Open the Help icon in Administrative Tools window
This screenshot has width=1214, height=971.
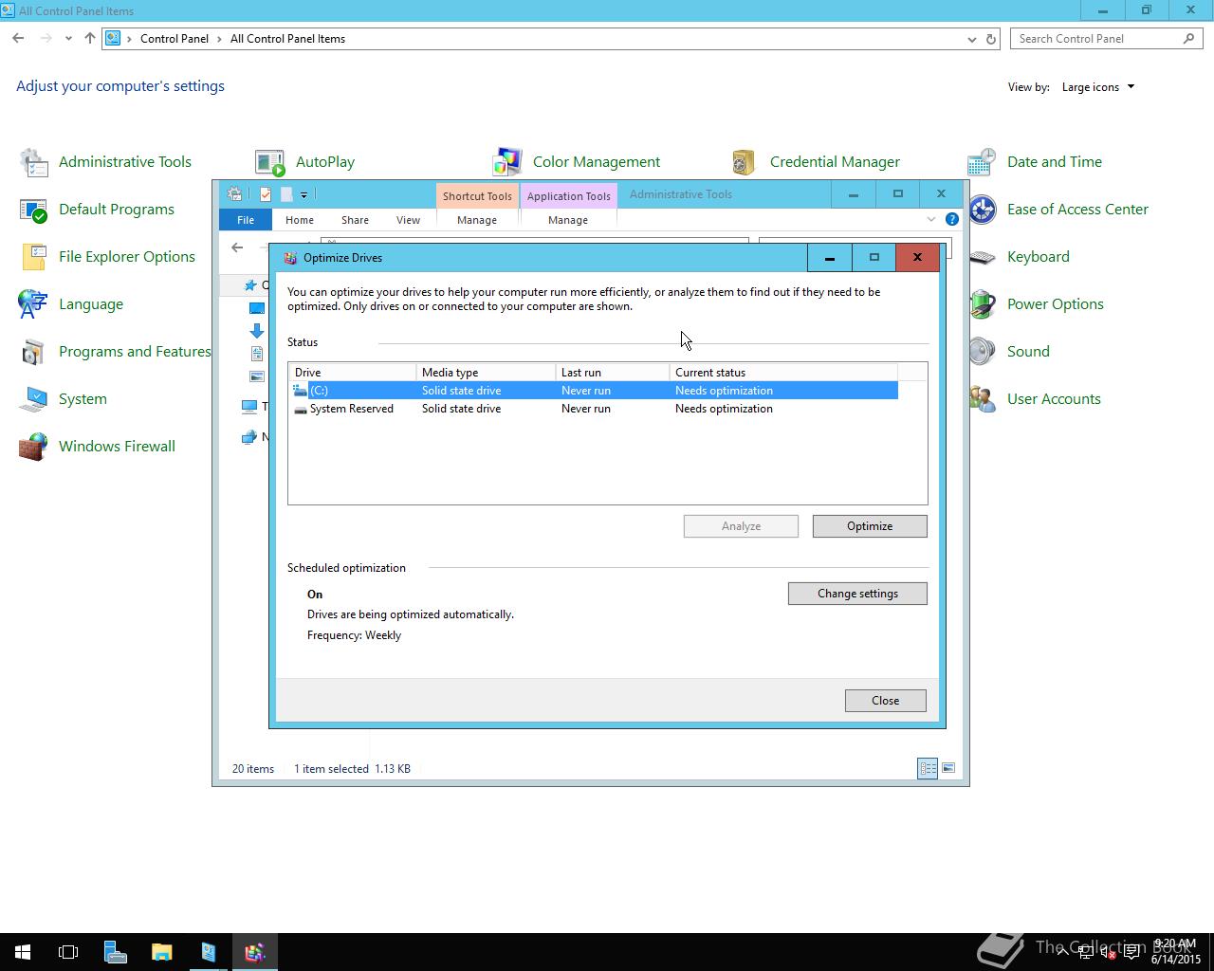coord(952,219)
